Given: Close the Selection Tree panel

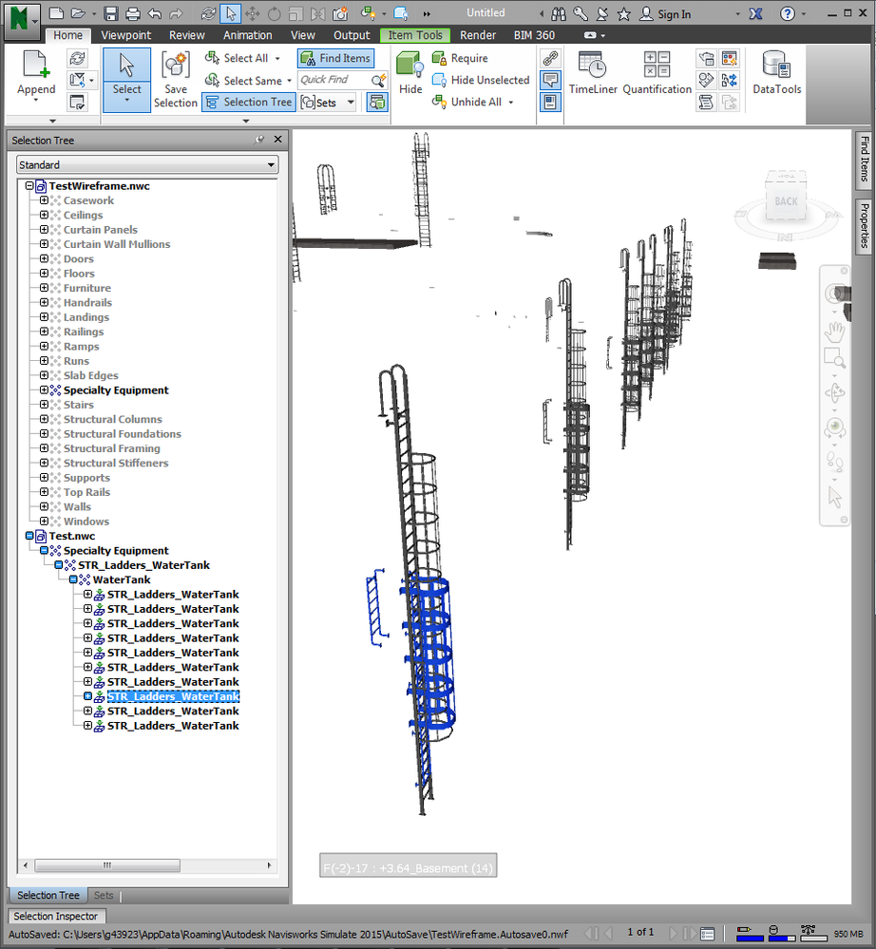Looking at the screenshot, I should tap(277, 140).
